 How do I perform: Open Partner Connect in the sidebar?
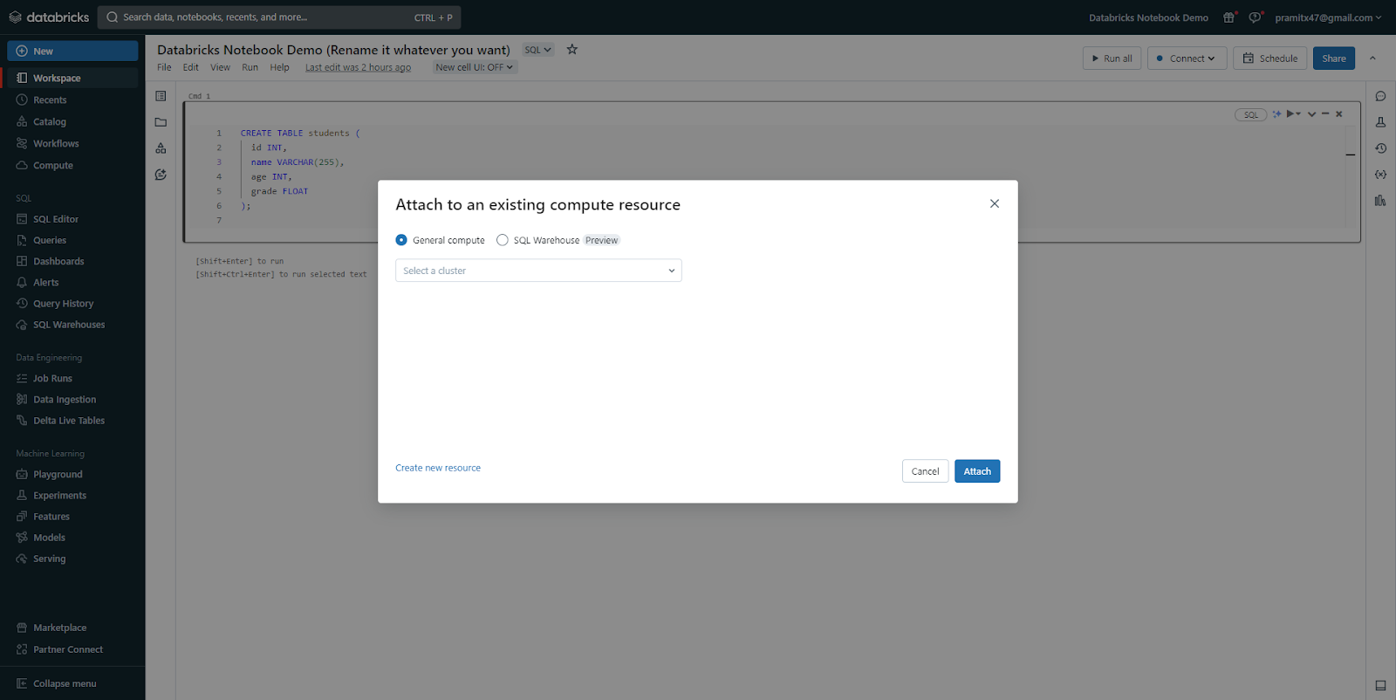coord(72,649)
